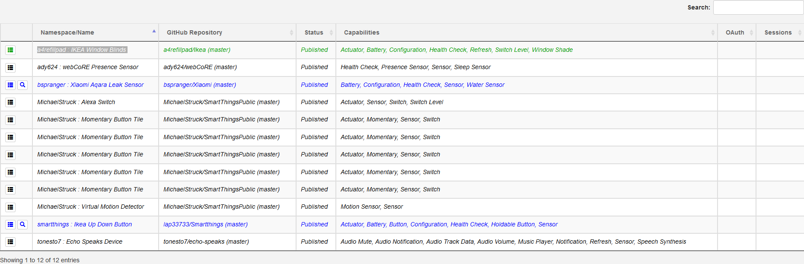Open smartthings : Ikea Up Down Button link
The image size is (804, 264).
point(85,224)
